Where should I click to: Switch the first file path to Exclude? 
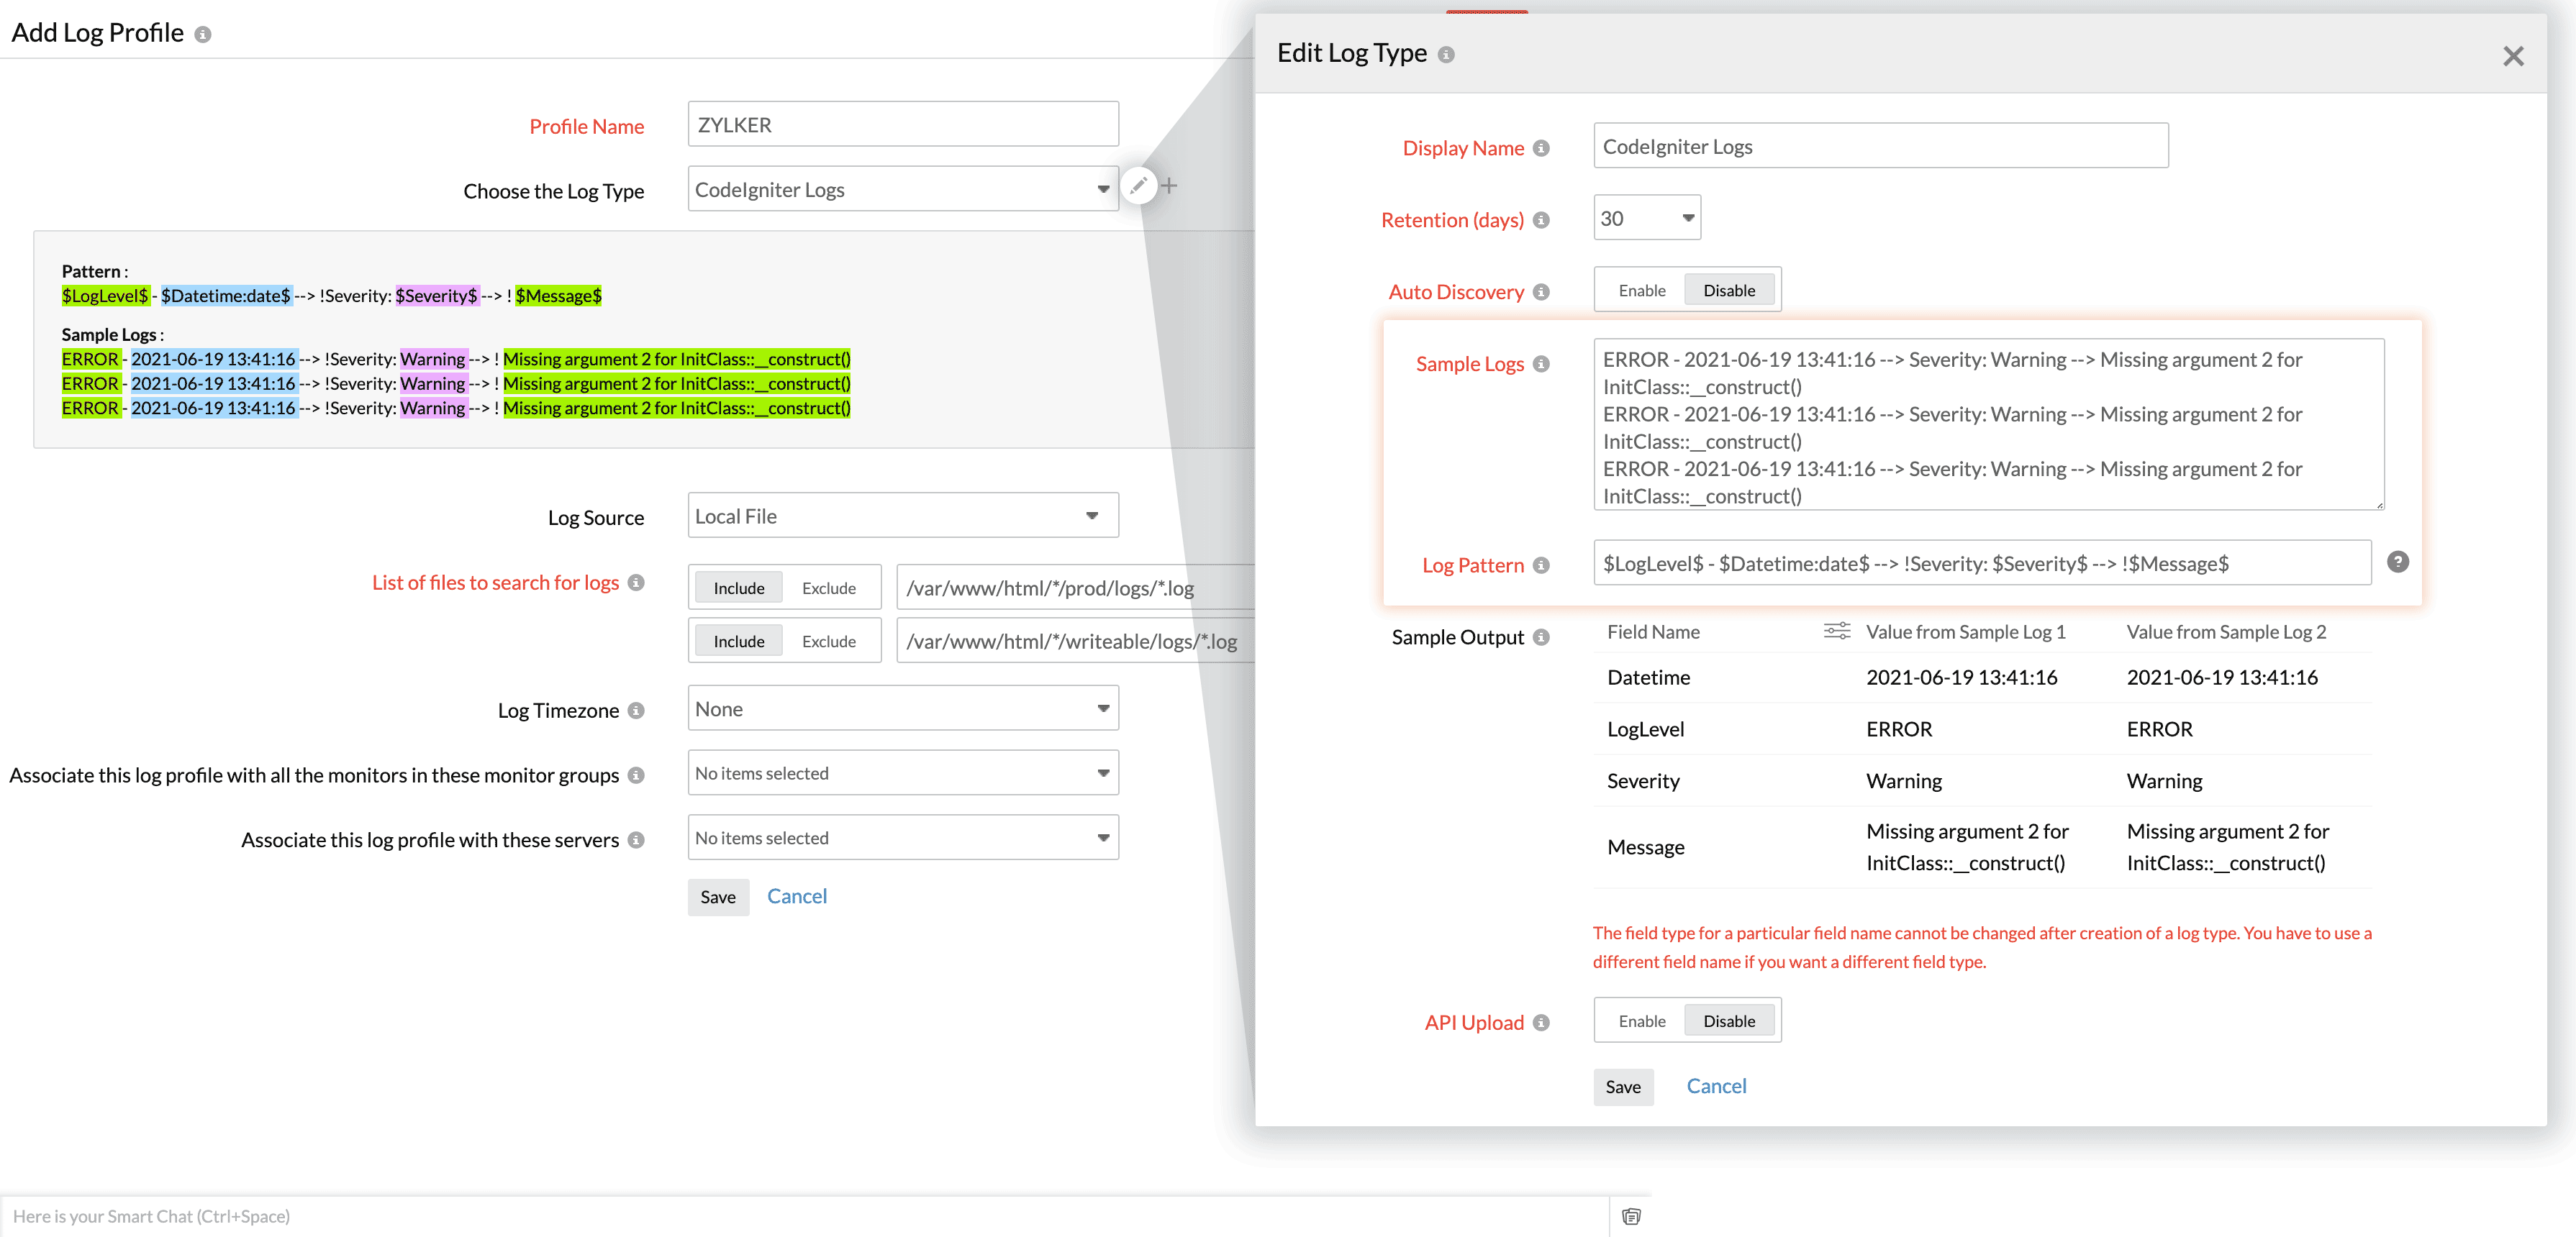829,588
